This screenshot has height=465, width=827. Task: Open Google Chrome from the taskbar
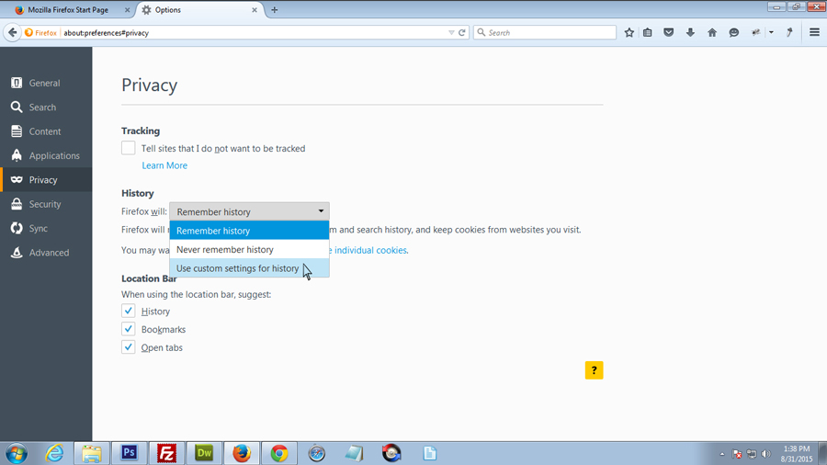[279, 453]
